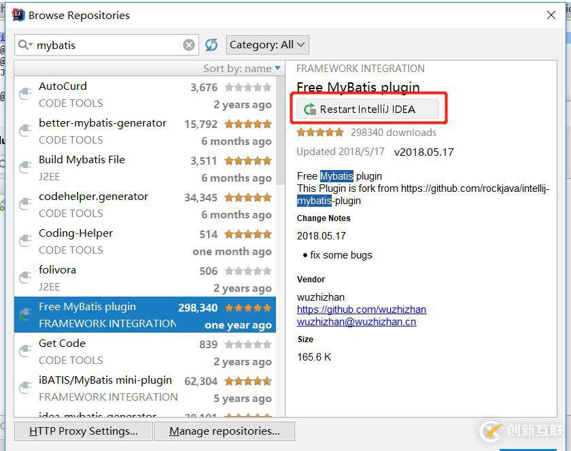Click the 298340 downloads text

click(394, 132)
